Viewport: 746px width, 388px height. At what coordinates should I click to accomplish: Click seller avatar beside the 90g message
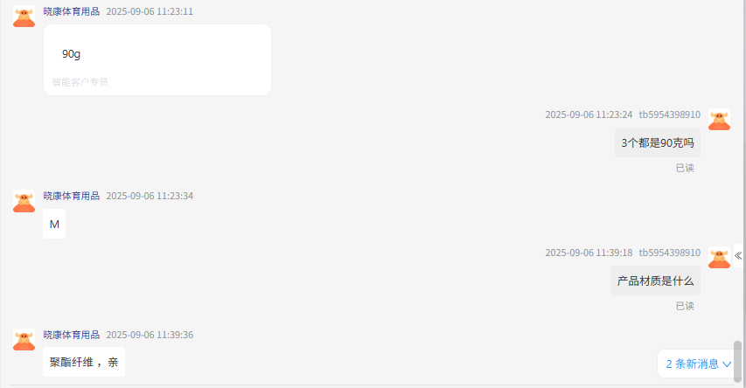pos(24,16)
